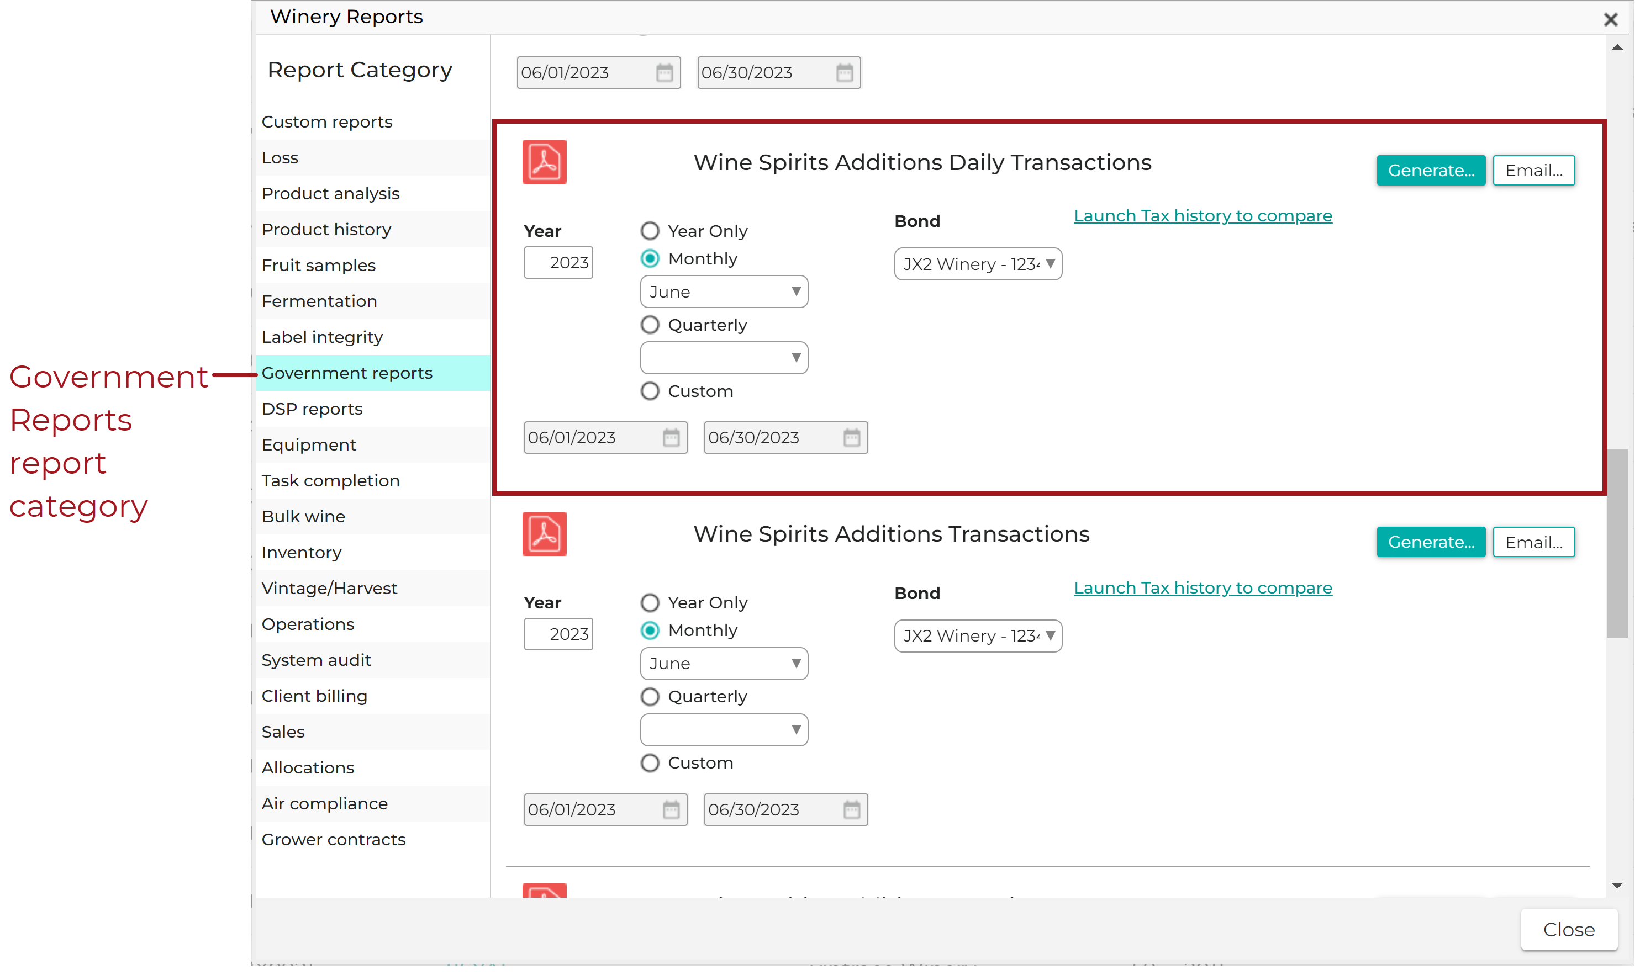Click start date field in Daily Transactions
Image resolution: width=1640 pixels, height=975 pixels.
pyautogui.click(x=605, y=438)
